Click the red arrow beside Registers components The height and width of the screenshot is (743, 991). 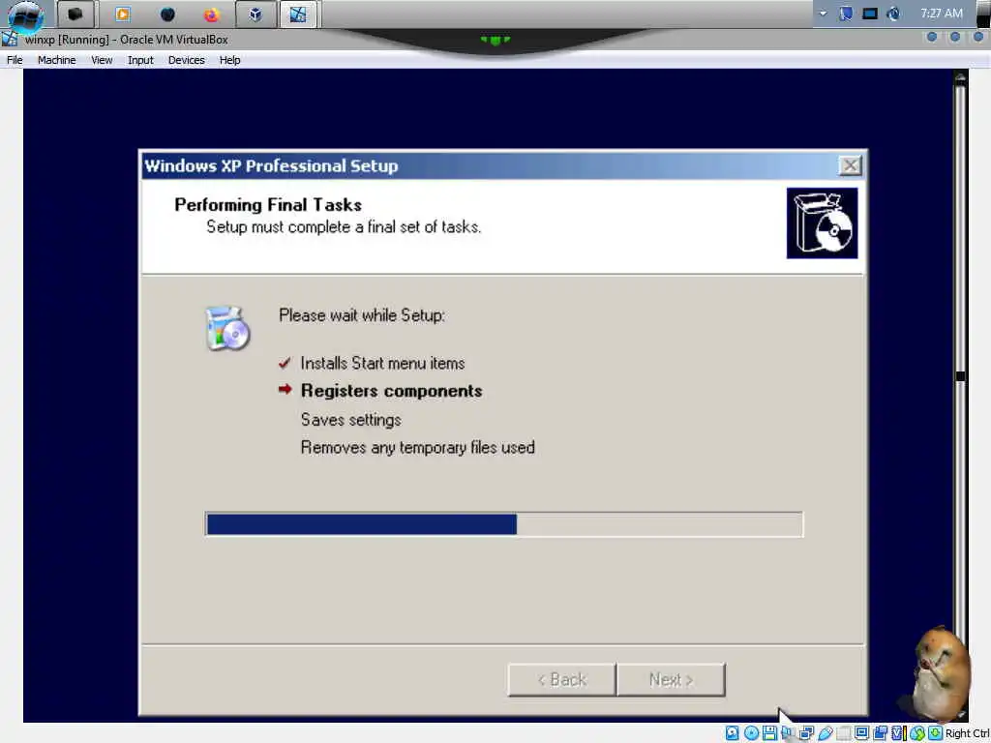pyautogui.click(x=285, y=389)
